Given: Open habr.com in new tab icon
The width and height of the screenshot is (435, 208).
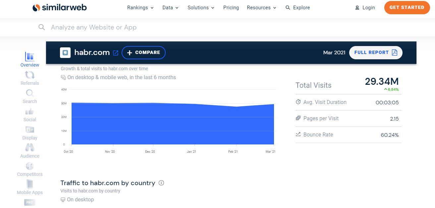Looking at the screenshot, I should coord(116,53).
